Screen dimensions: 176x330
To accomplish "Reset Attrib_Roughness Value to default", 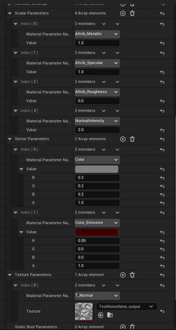I will click(x=162, y=101).
